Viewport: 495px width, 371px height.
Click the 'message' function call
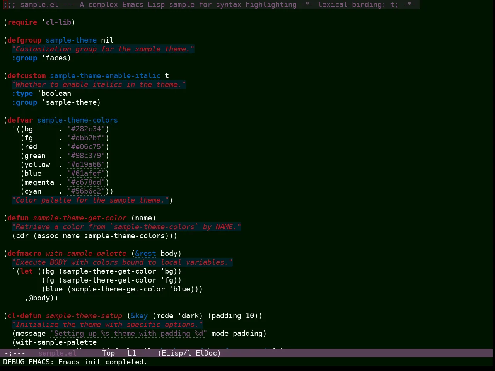[31, 334]
